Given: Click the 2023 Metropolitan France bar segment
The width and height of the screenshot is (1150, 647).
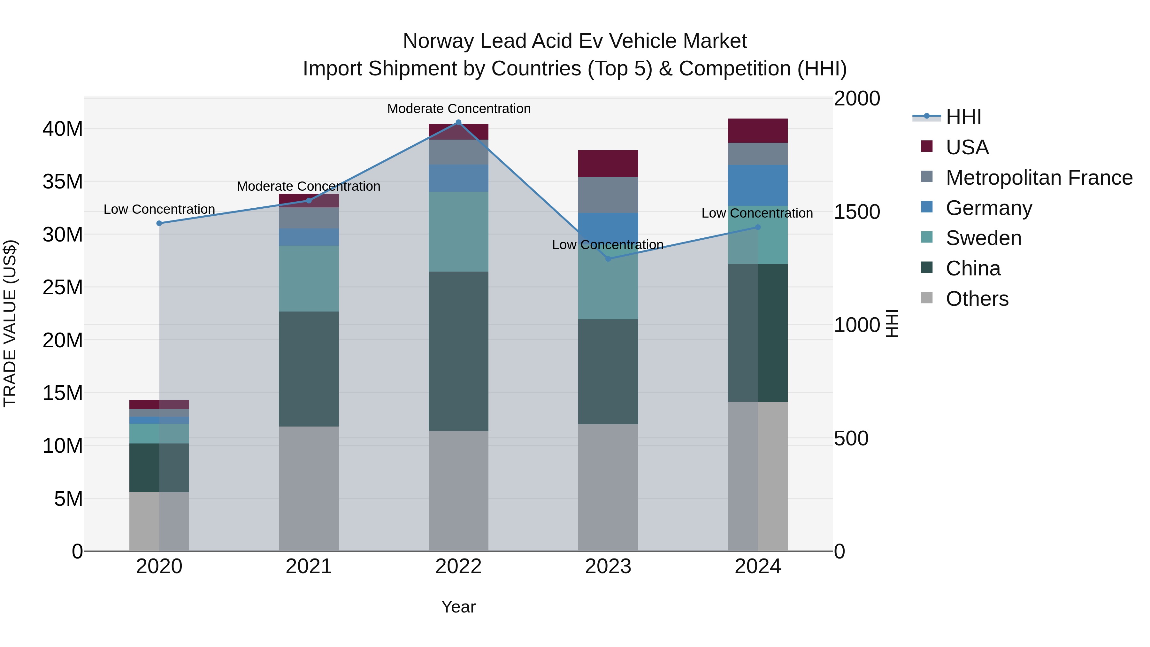Looking at the screenshot, I should tap(608, 195).
